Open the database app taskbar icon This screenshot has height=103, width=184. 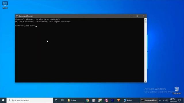pyautogui.click(x=94, y=100)
